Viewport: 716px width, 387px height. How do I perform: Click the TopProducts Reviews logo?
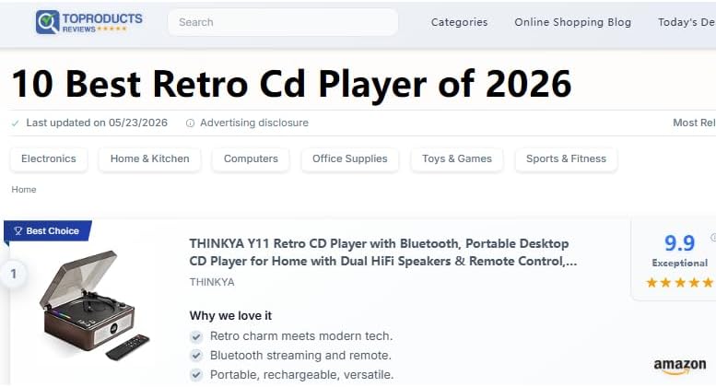pyautogui.click(x=89, y=22)
